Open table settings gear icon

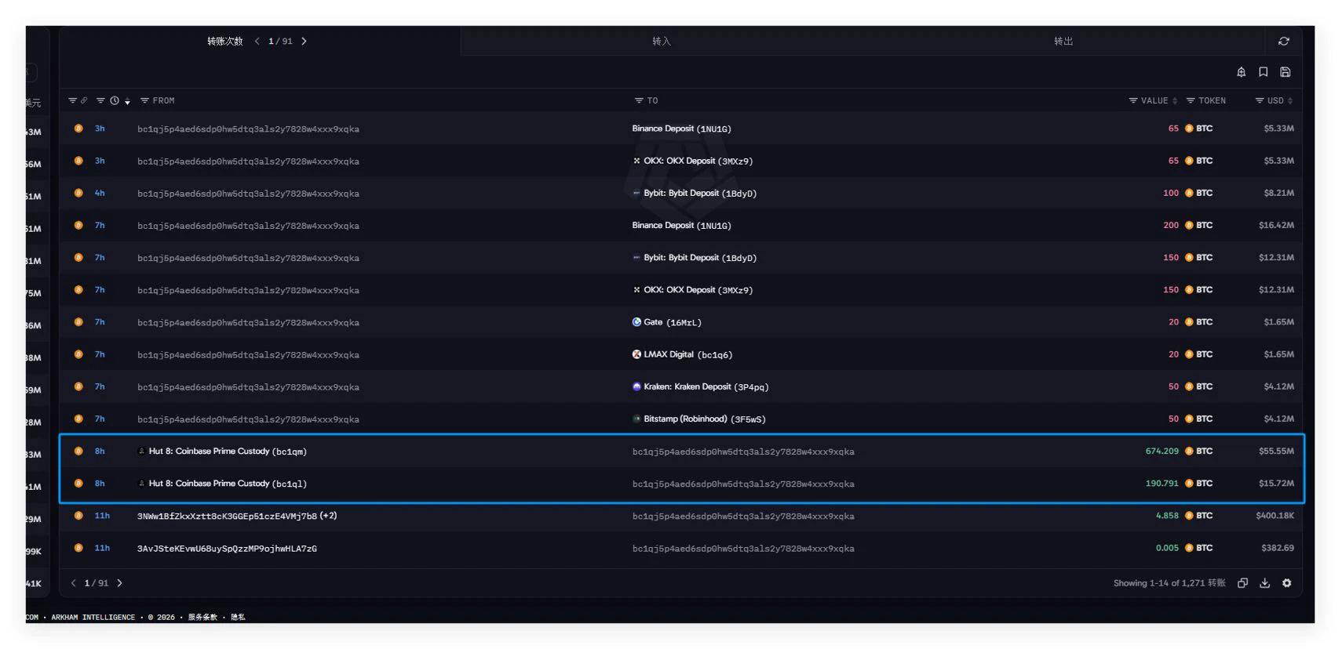(x=1286, y=583)
